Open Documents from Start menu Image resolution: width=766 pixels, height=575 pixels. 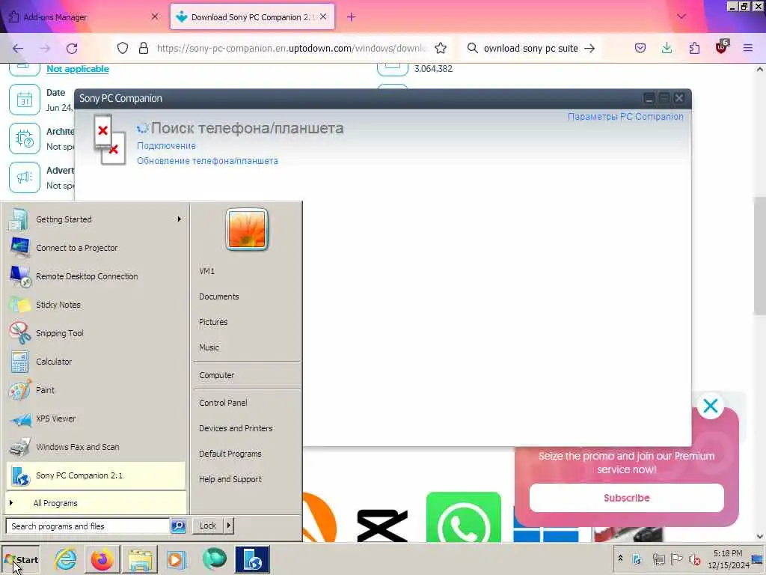219,296
